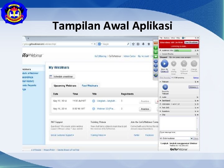224x168 pixels.
Task: Open the My Account link
Action: 143,56
